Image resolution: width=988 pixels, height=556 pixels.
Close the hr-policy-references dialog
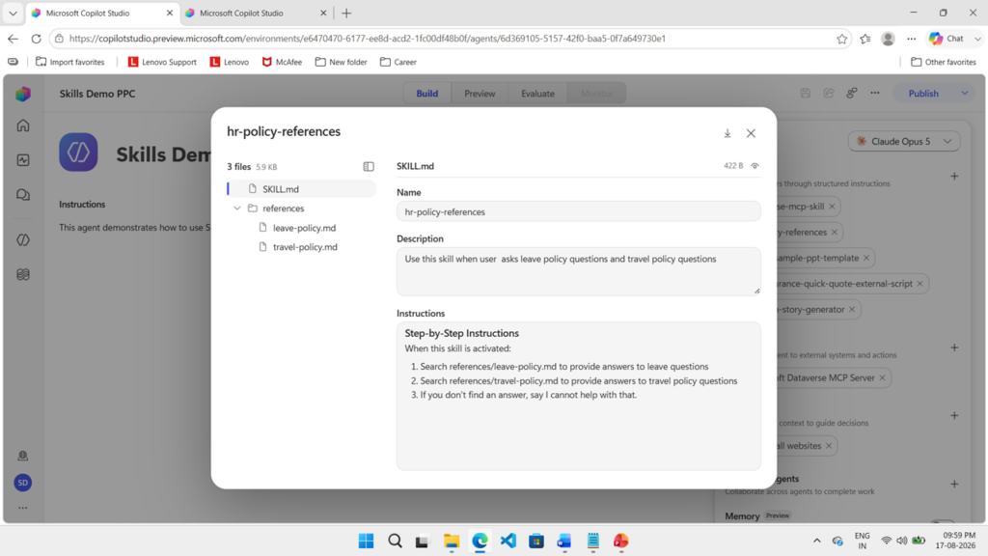coord(751,133)
